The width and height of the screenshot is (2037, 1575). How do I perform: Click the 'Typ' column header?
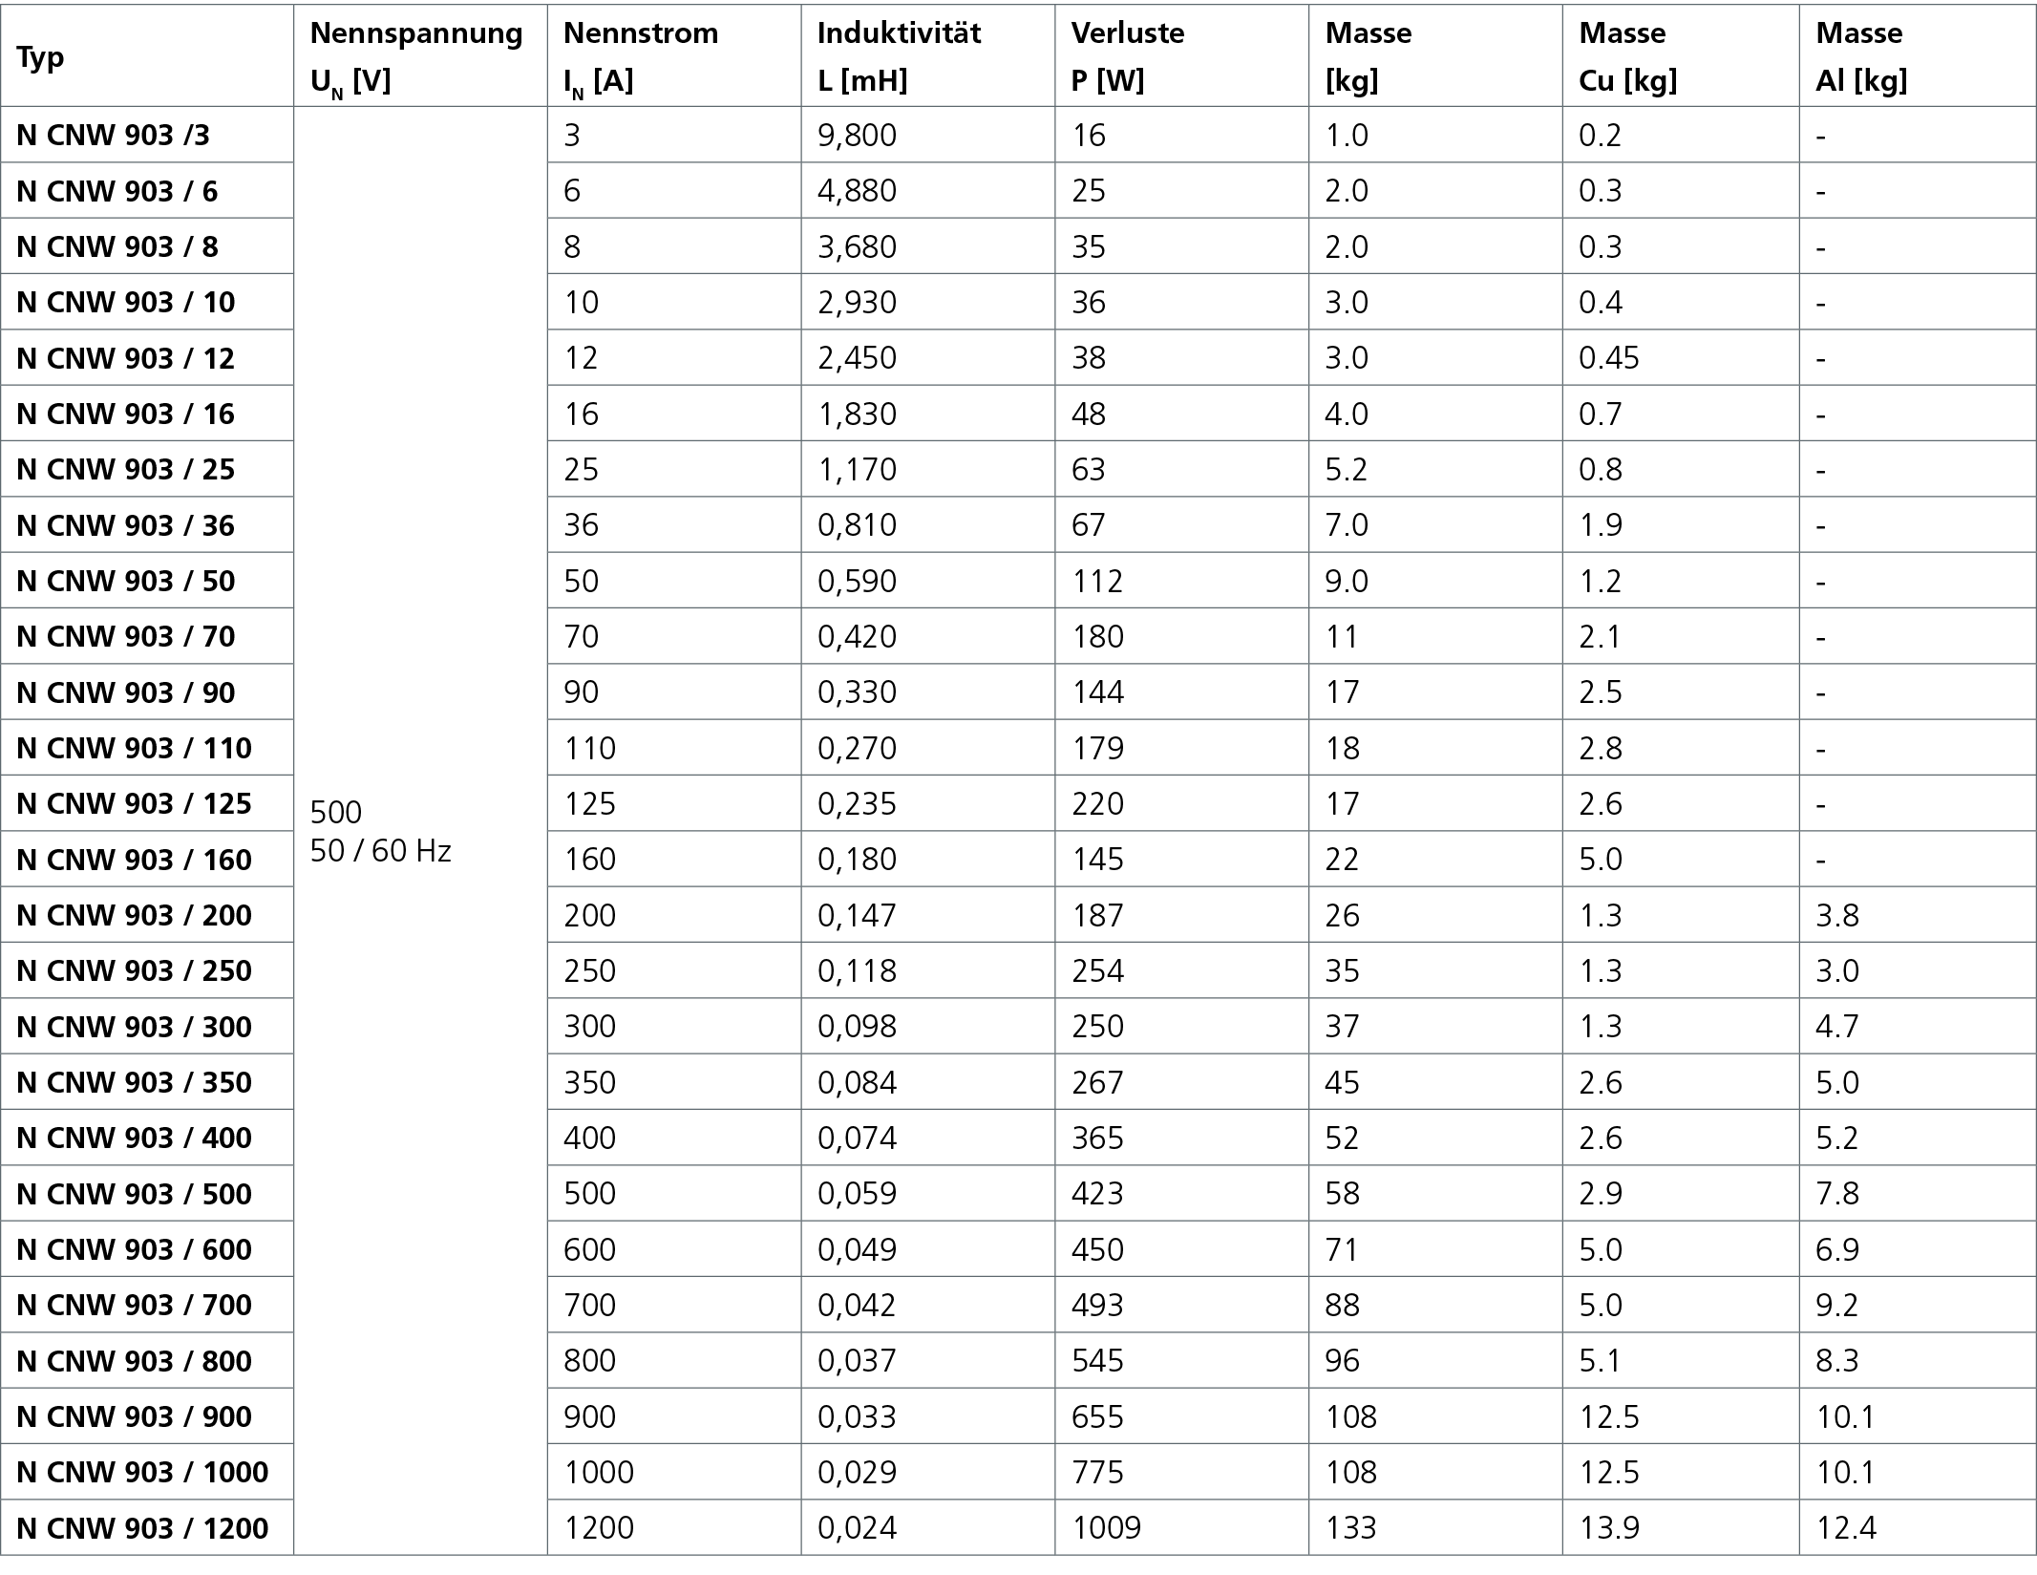(147, 55)
